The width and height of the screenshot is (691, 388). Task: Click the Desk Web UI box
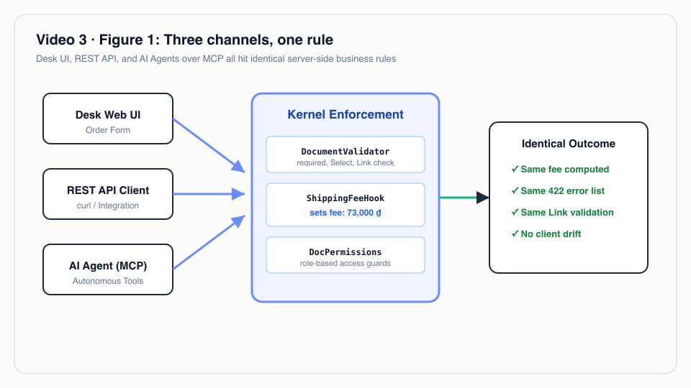coord(108,119)
